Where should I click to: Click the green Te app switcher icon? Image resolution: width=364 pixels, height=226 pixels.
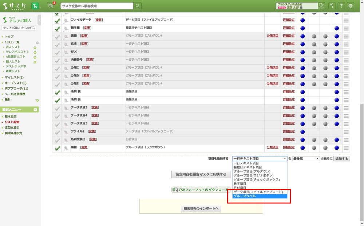tap(35, 6)
